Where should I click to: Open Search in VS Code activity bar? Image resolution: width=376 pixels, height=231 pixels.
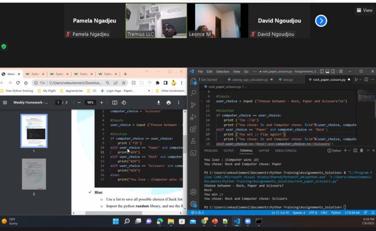pyautogui.click(x=193, y=92)
